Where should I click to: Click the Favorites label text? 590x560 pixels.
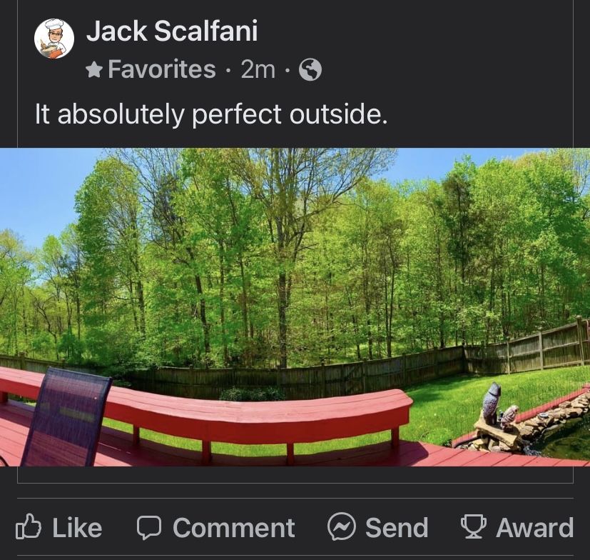(162, 69)
